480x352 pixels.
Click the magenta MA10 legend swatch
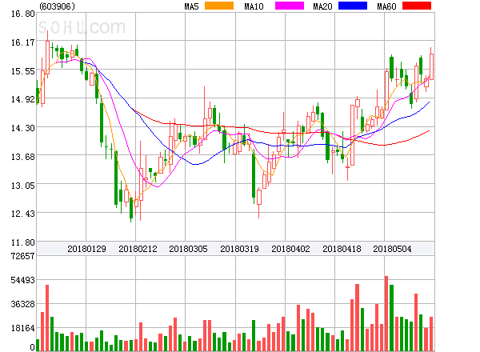[x=290, y=6]
